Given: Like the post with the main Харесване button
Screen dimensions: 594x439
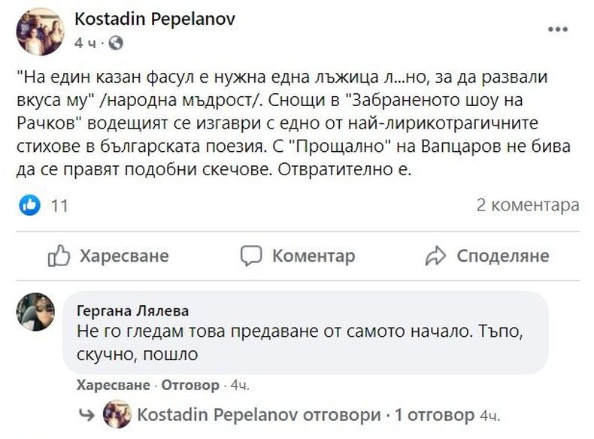Looking at the screenshot, I should click(x=108, y=256).
